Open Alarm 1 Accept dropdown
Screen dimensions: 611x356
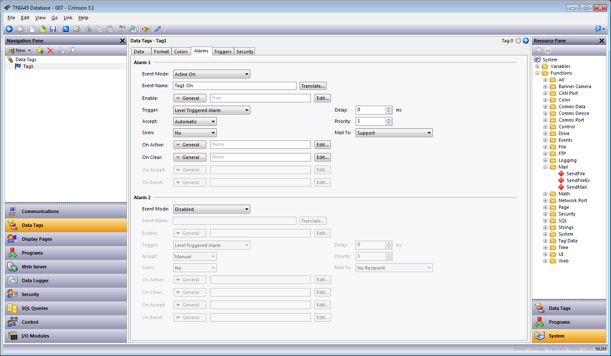click(x=195, y=122)
